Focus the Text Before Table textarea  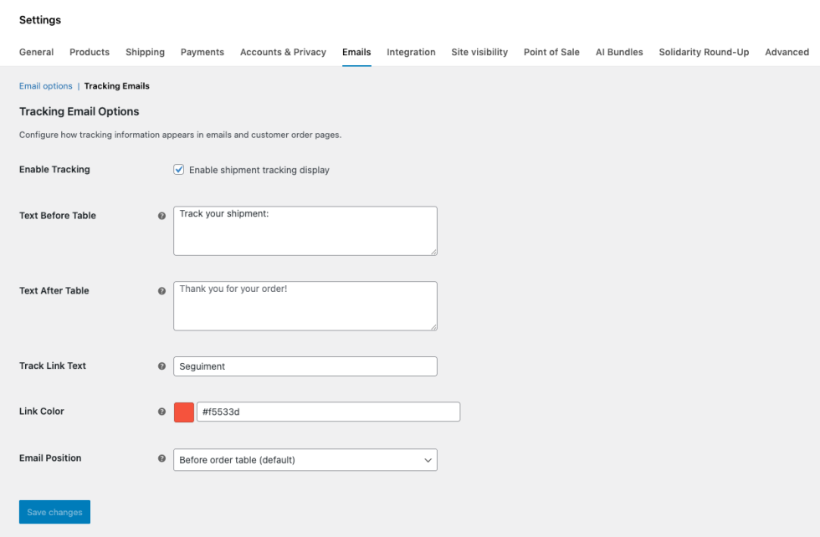(x=305, y=231)
